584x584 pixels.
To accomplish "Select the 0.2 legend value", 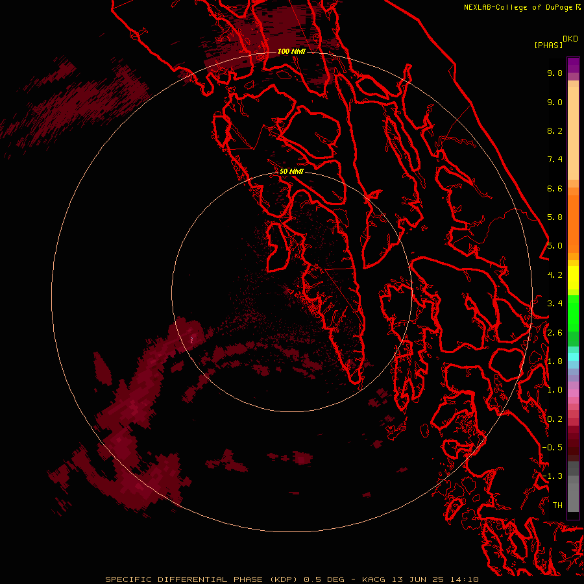I will 555,419.
